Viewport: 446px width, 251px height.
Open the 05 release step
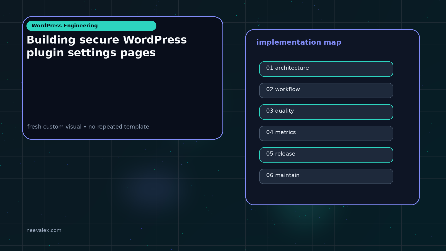point(326,155)
